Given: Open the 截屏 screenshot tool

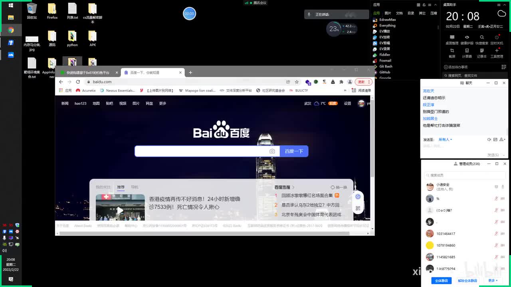Looking at the screenshot, I should point(452,53).
